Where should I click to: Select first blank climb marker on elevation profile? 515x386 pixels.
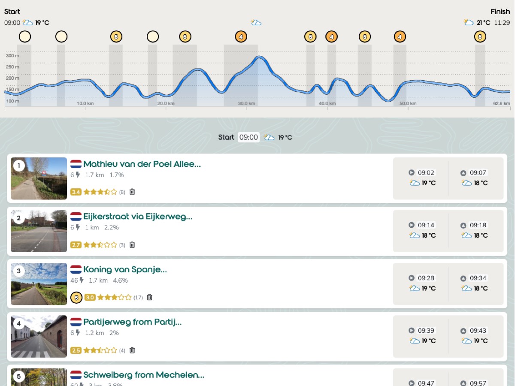click(25, 37)
